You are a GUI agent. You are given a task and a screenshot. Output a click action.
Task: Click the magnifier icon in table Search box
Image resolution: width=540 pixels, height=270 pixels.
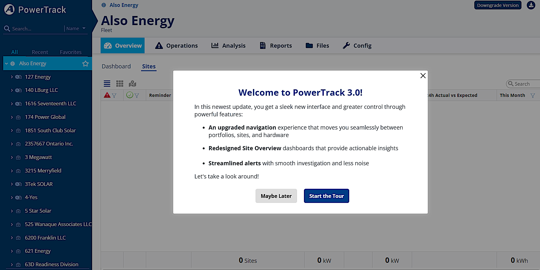coord(511,84)
